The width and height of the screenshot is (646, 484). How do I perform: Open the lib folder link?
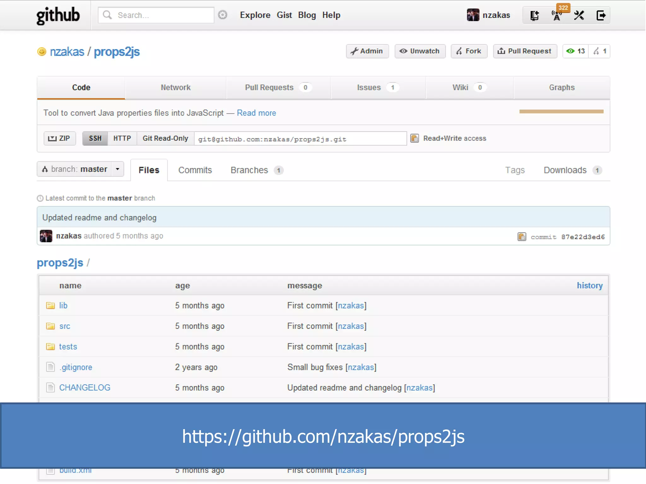click(63, 305)
